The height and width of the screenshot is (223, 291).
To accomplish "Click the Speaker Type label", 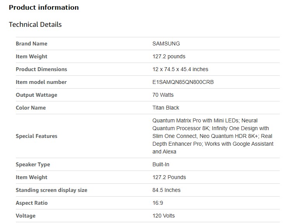I will tap(33, 164).
